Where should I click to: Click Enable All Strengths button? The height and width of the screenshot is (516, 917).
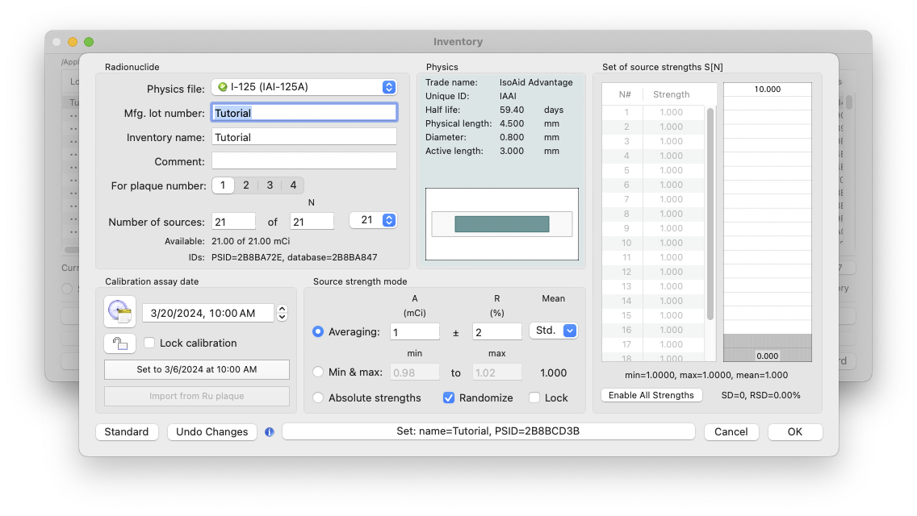(x=651, y=395)
